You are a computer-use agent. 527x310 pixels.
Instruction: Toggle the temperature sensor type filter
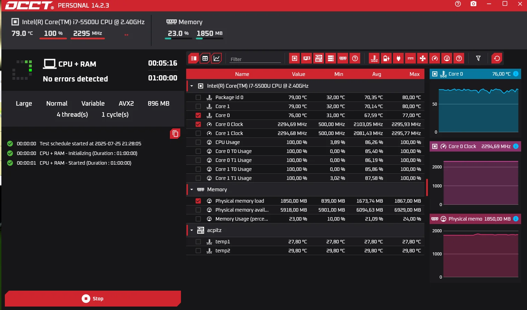tap(374, 58)
